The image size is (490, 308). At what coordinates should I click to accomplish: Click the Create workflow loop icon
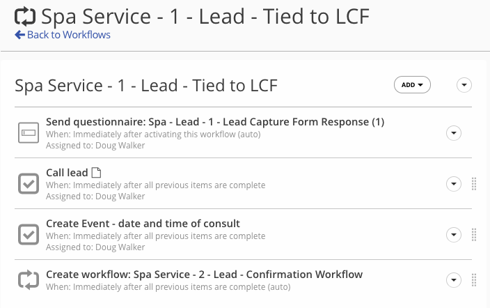pyautogui.click(x=28, y=279)
